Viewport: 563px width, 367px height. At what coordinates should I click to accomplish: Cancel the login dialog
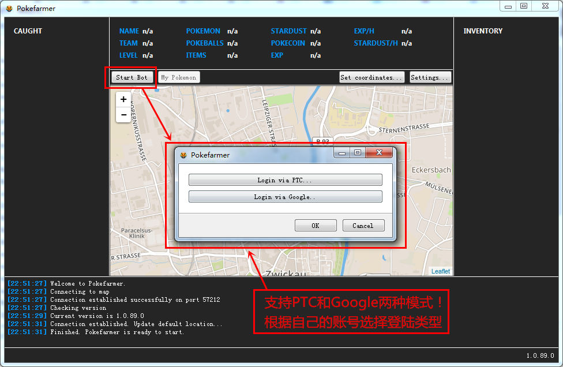point(363,226)
